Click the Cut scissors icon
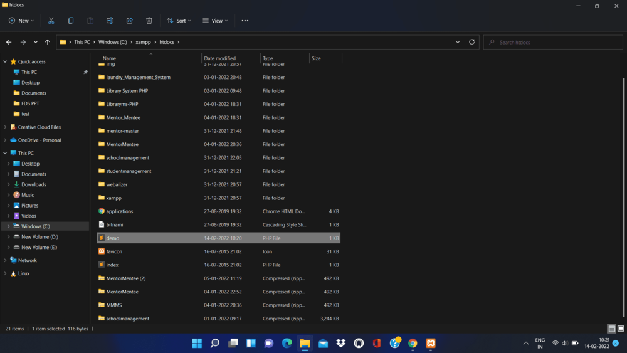 tap(51, 21)
